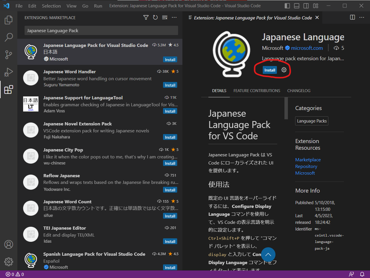The height and width of the screenshot is (278, 370).
Task: Open the Selection menu
Action: [x=51, y=6]
